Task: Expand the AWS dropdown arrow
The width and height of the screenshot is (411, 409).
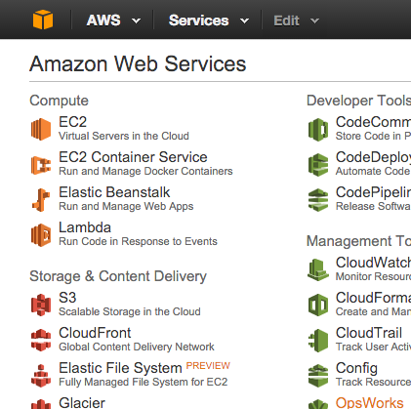Action: click(136, 21)
